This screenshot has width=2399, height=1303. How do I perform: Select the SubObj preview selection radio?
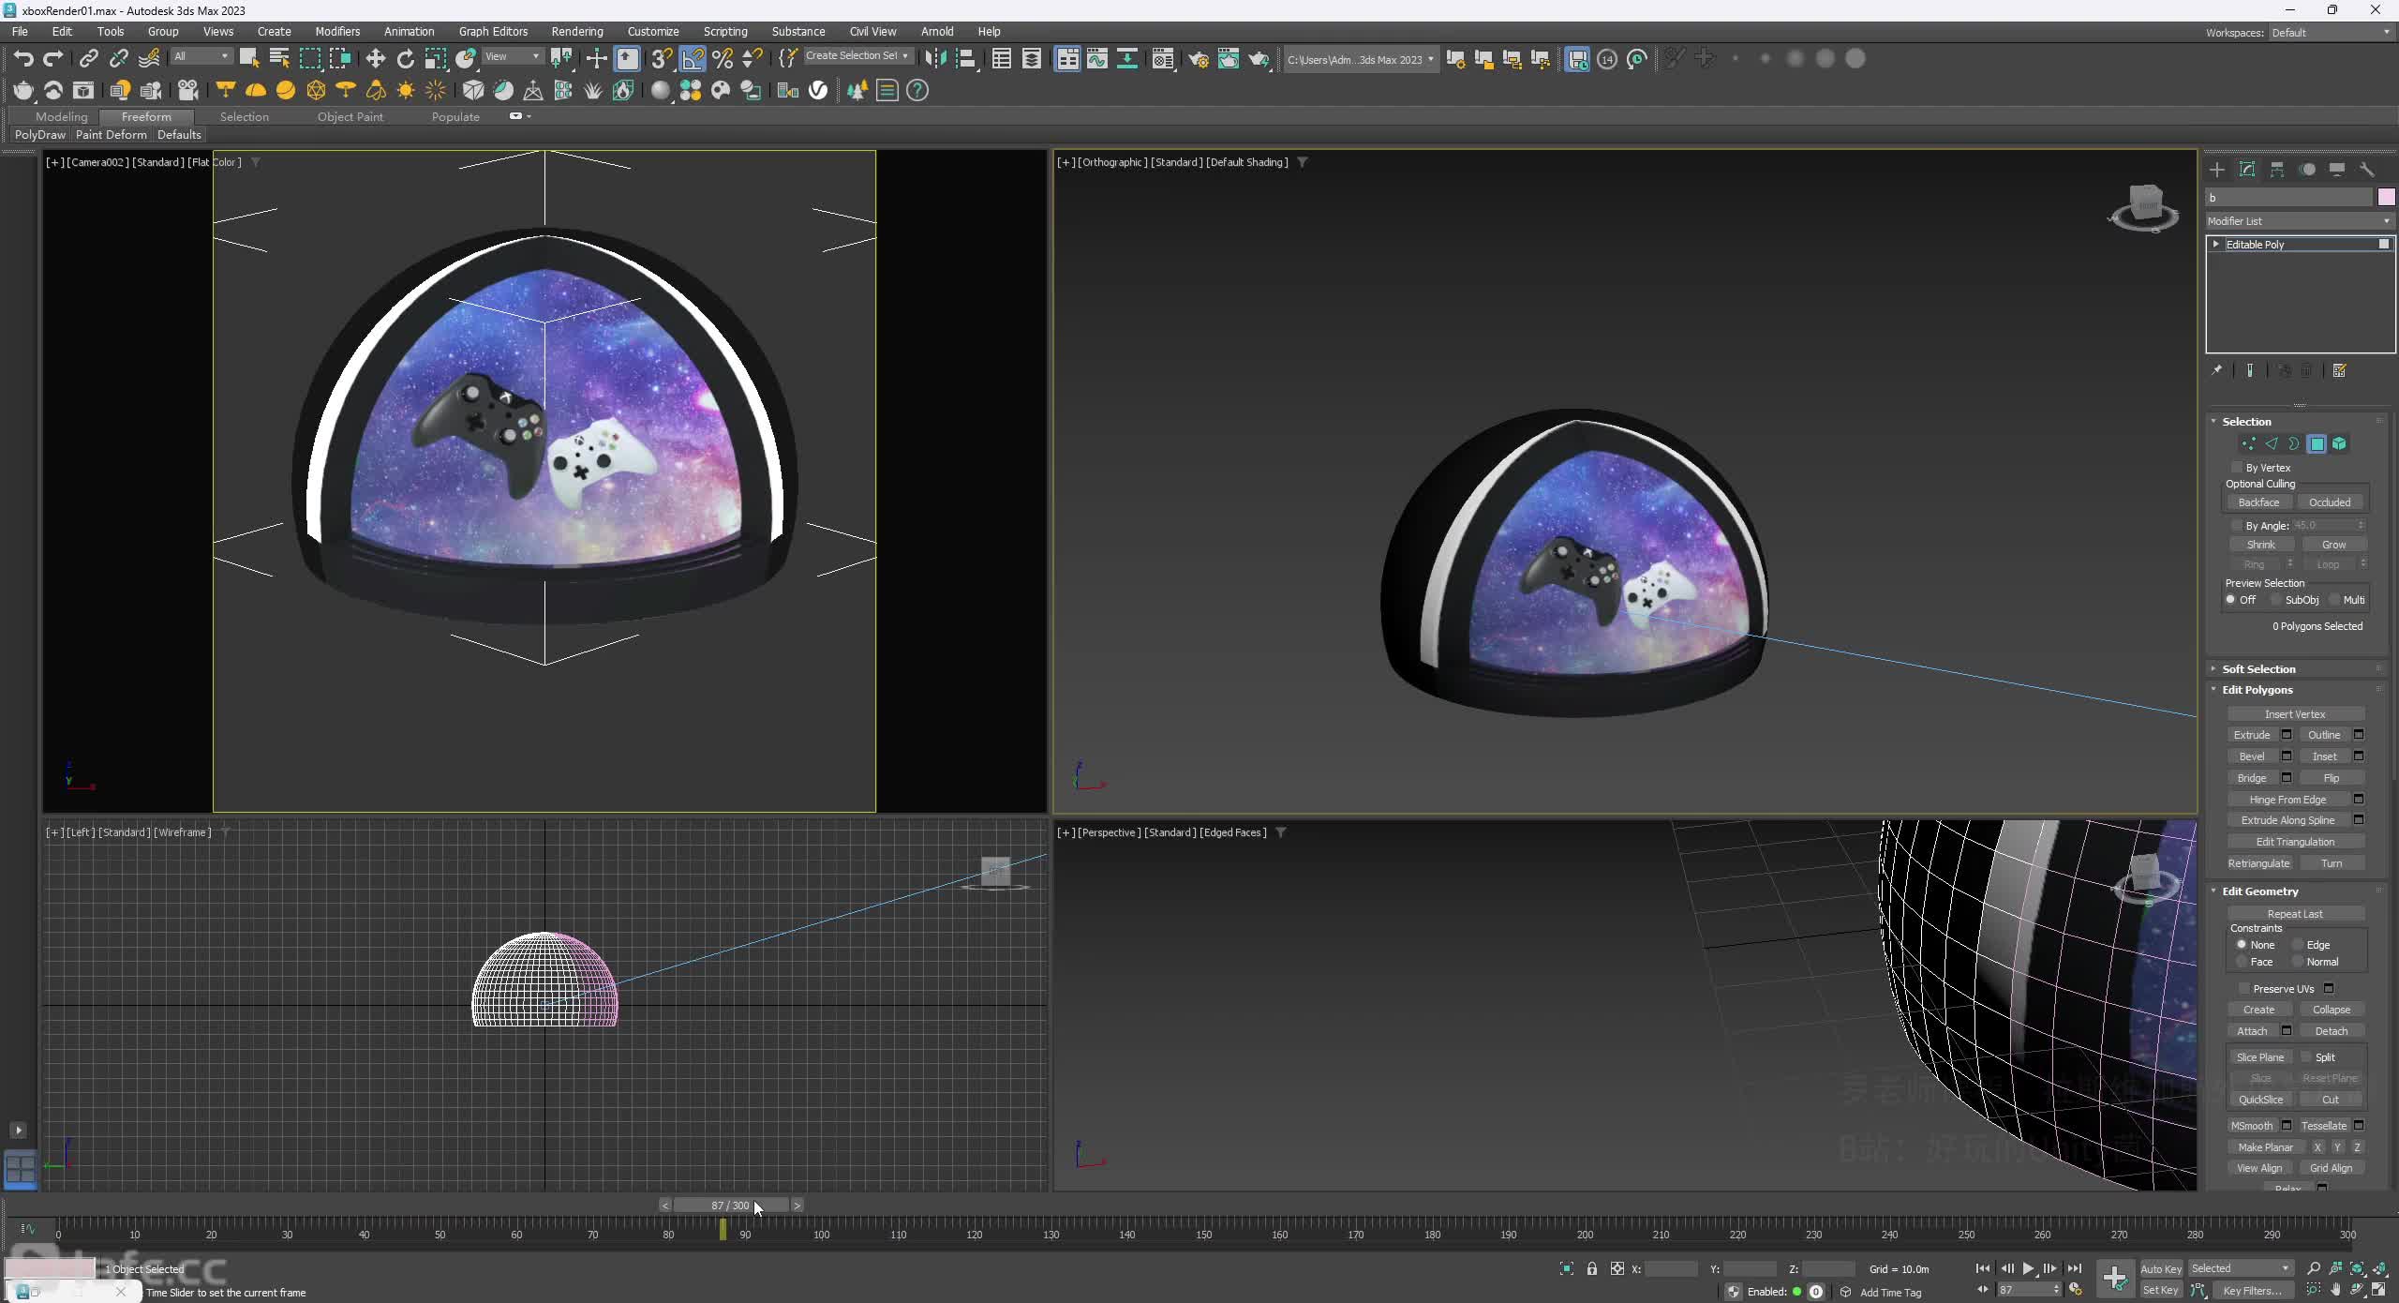point(2275,600)
